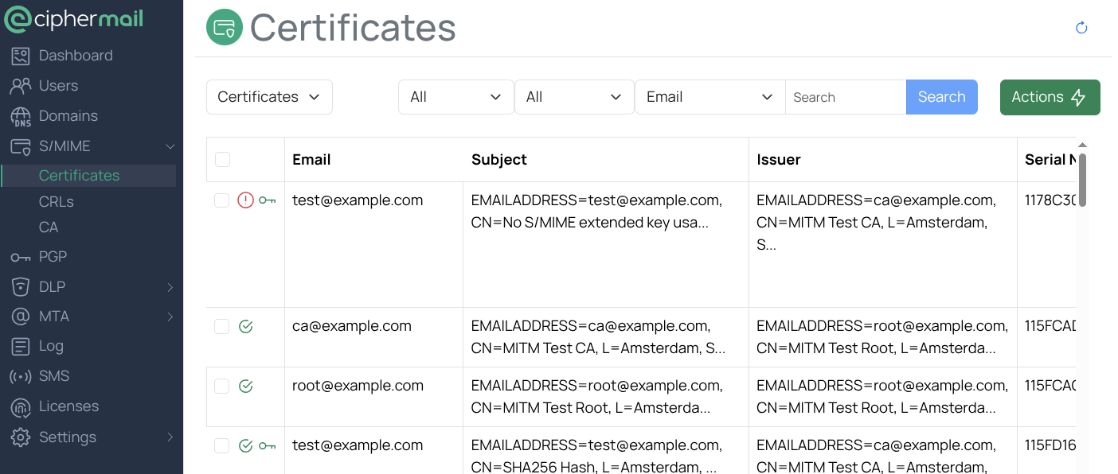The image size is (1118, 474).
Task: Open the Certificates store dropdown
Action: [x=269, y=97]
